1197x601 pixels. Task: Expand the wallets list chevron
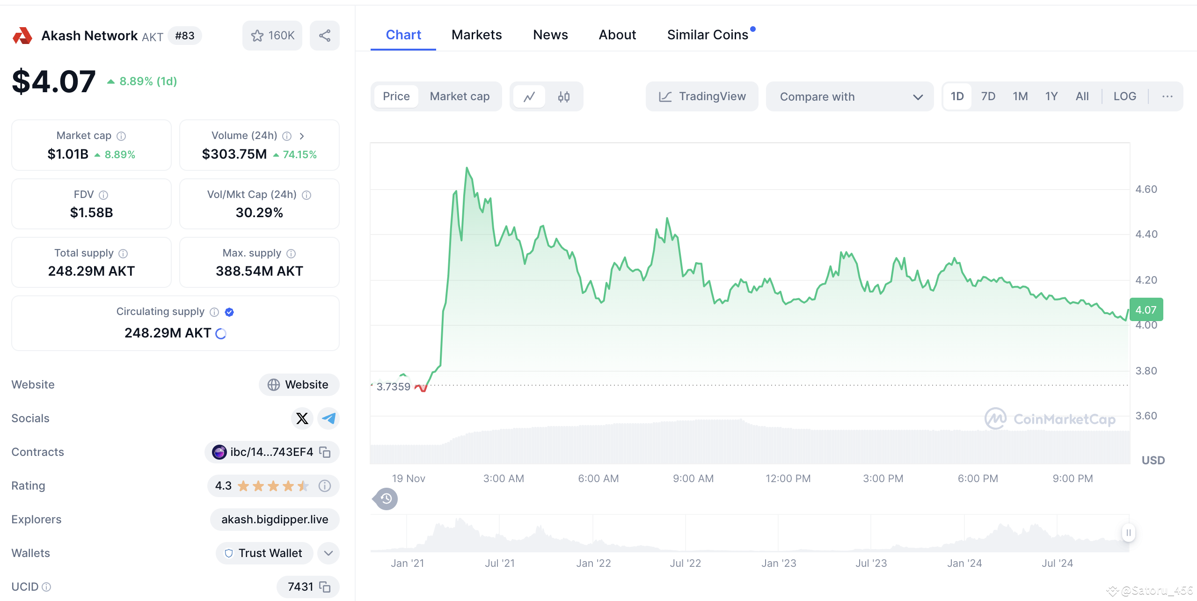point(328,553)
